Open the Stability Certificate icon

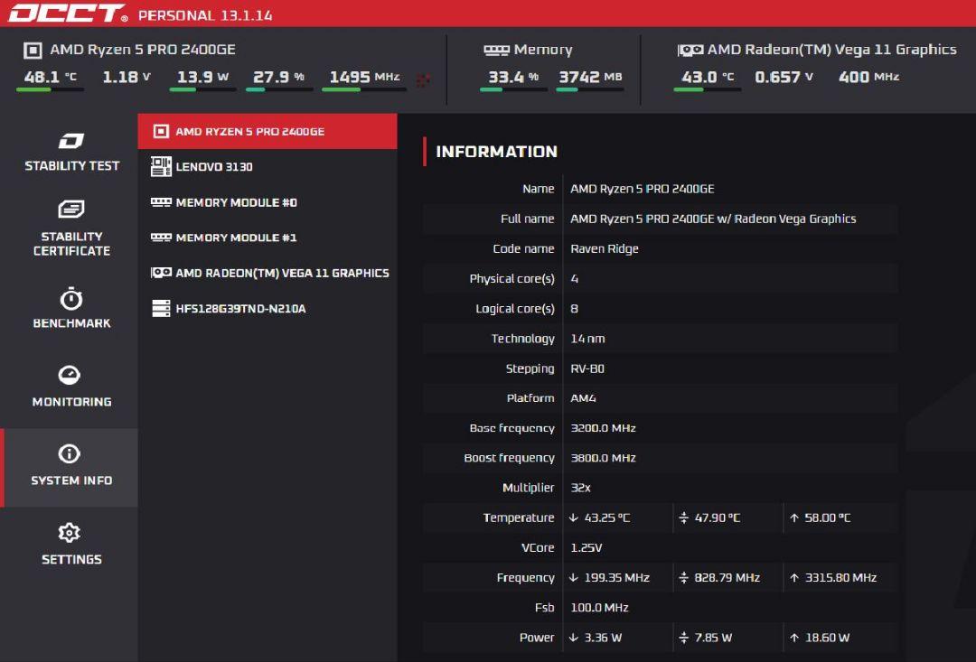coord(71,209)
